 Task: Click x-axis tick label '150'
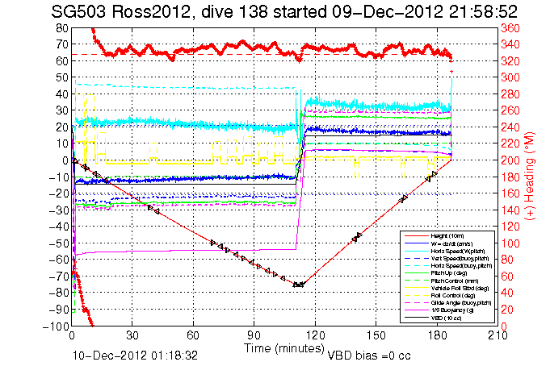point(376,335)
